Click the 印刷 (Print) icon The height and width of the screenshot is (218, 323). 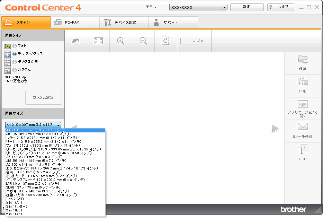coord(303,81)
